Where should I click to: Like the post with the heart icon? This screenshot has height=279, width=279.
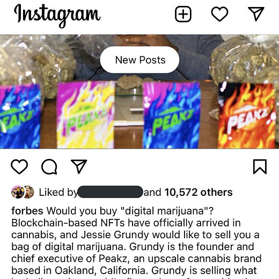click(19, 166)
